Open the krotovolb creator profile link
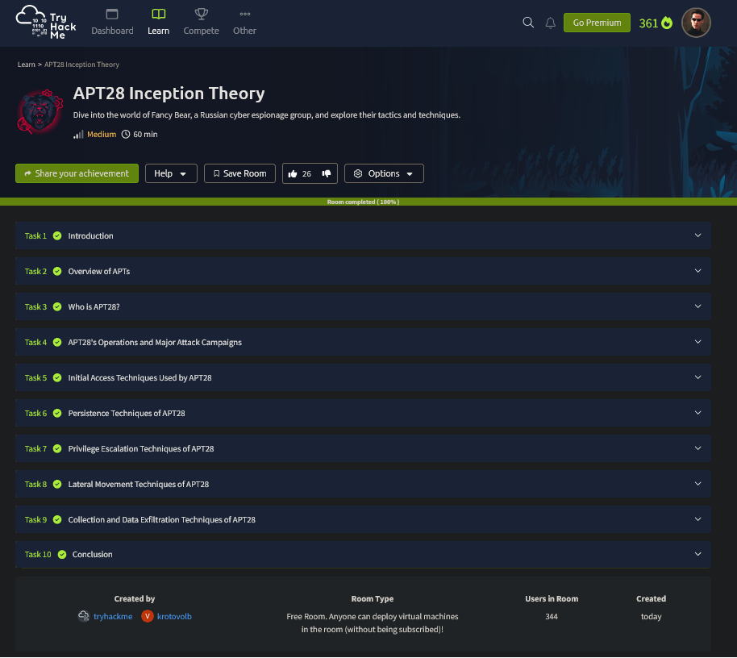 [174, 617]
